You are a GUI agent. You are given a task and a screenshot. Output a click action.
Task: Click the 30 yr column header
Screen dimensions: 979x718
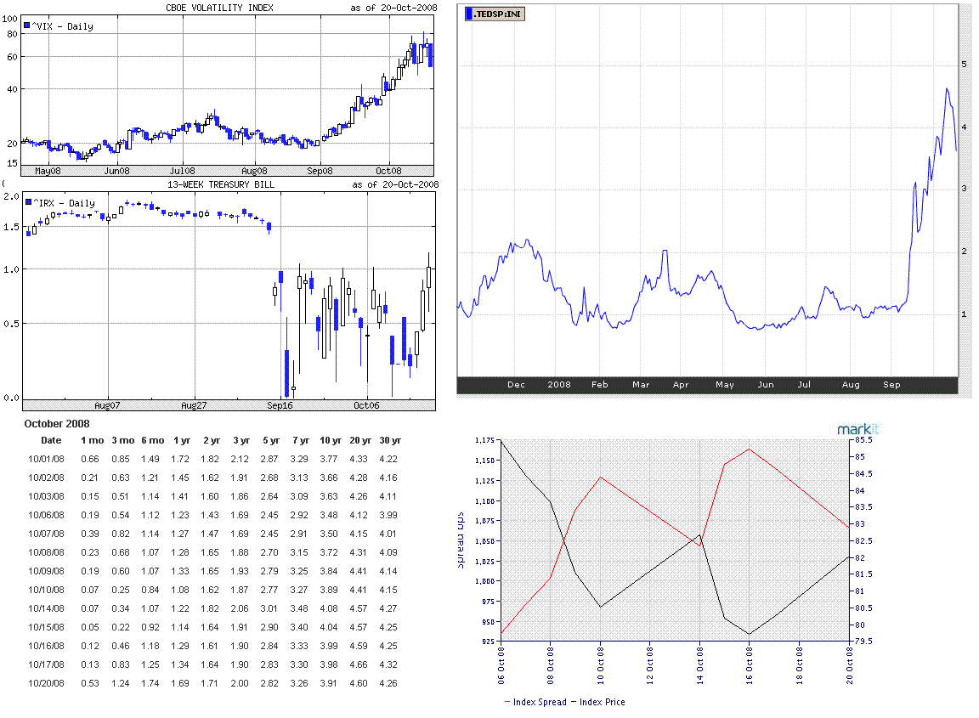tap(388, 440)
